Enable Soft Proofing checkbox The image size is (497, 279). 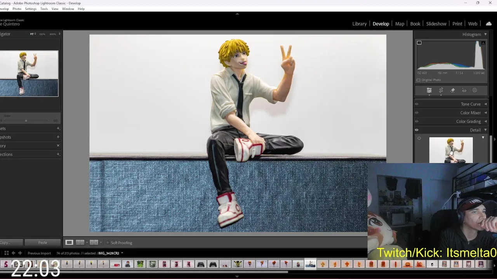pyautogui.click(x=108, y=243)
